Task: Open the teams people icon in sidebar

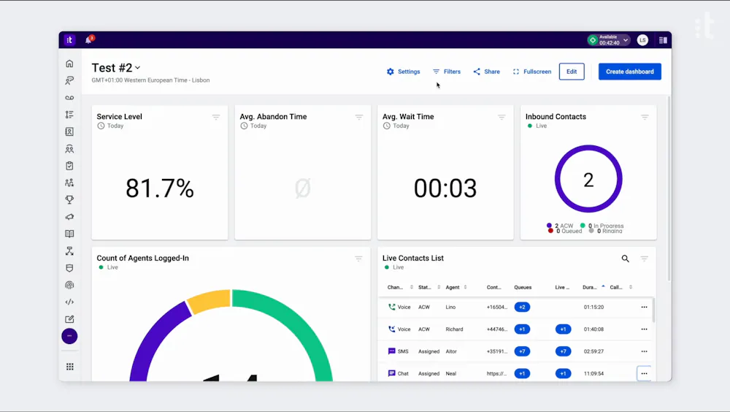Action: pyautogui.click(x=69, y=183)
